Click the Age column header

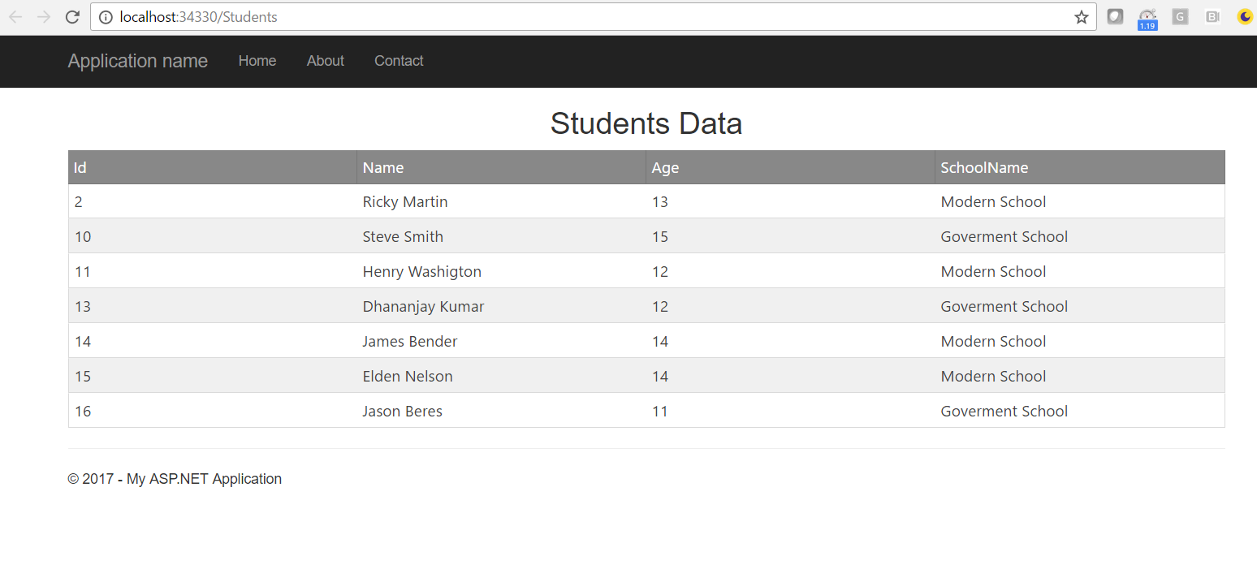[x=665, y=168]
